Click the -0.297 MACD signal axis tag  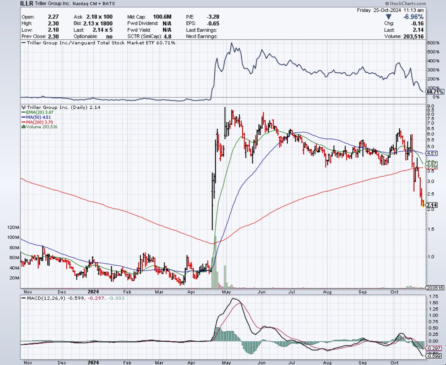click(x=433, y=348)
